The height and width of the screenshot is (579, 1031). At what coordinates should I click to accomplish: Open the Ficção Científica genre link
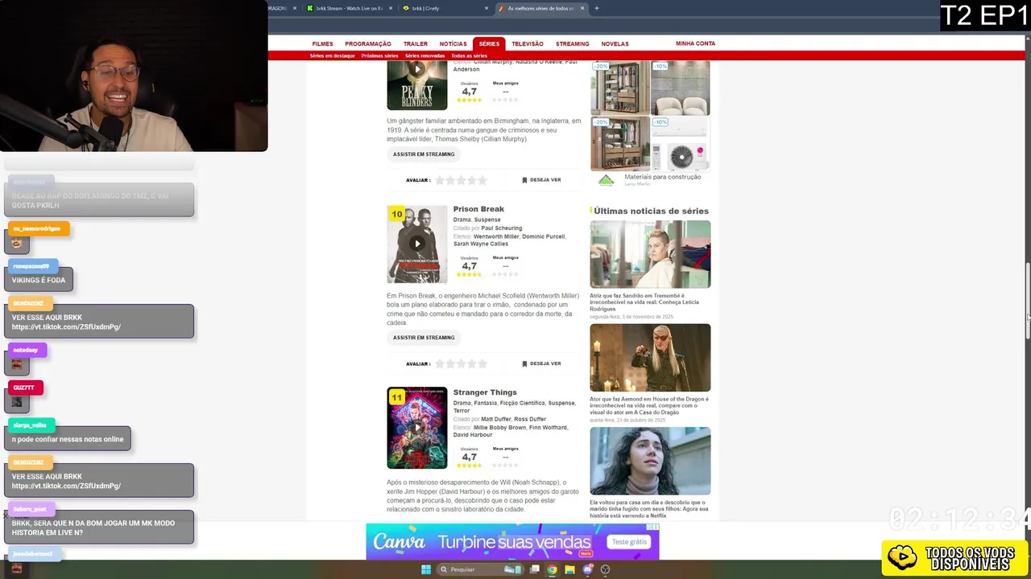click(x=523, y=403)
